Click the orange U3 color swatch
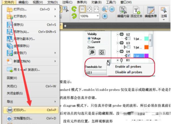Viewport: 171px width, 124px height. tap(146, 47)
